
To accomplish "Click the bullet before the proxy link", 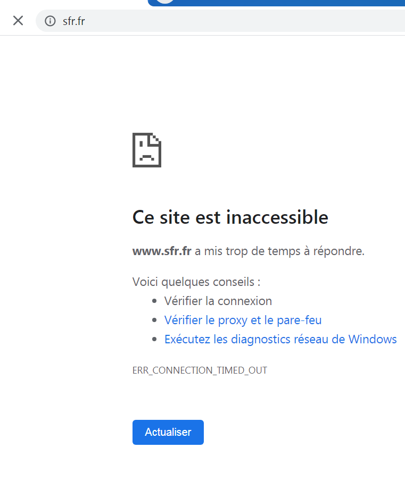I will [x=154, y=320].
